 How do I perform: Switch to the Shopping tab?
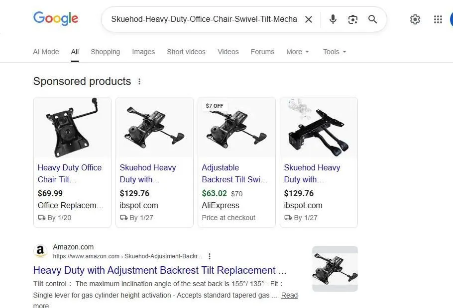[x=105, y=52]
